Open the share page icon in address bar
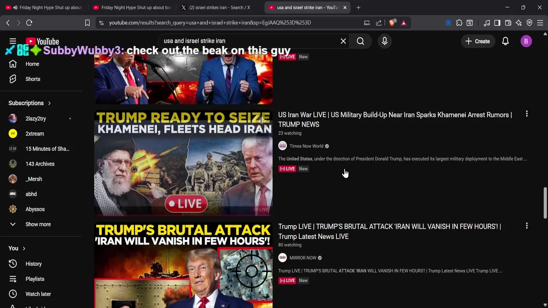Viewport: 548px width, 308px height. click(x=379, y=23)
